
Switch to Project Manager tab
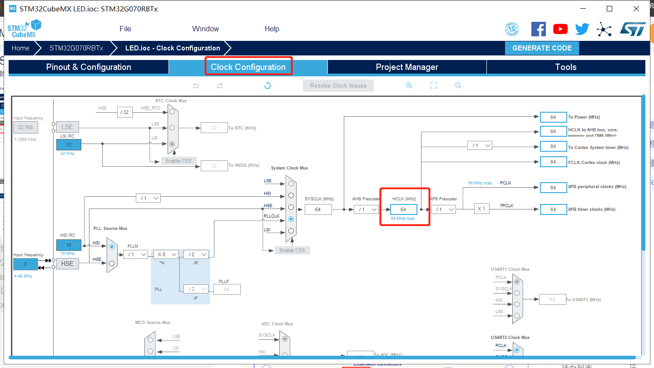click(407, 67)
